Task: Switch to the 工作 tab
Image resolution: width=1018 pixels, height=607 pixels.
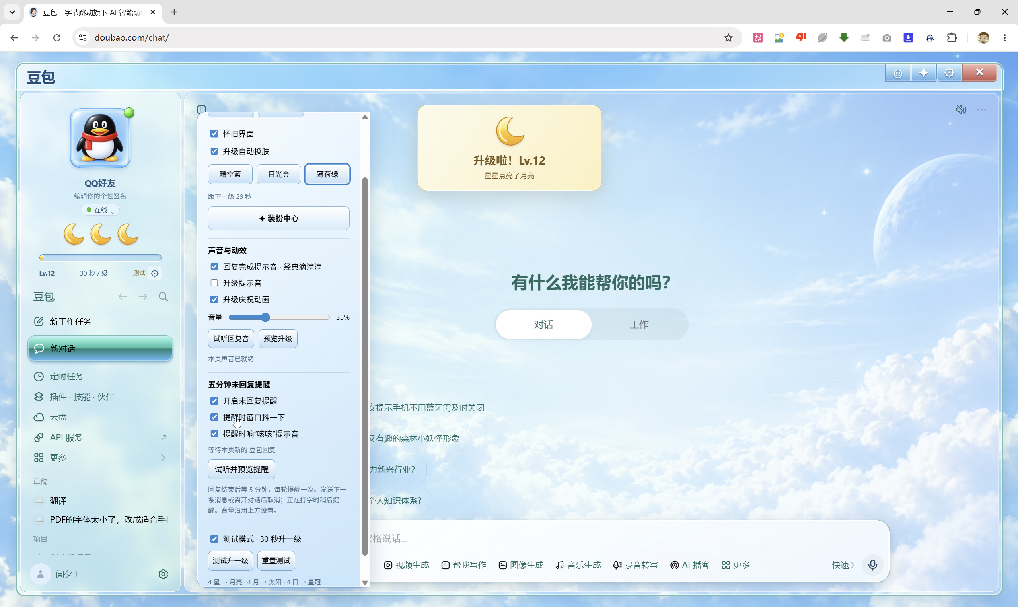Action: pos(639,324)
